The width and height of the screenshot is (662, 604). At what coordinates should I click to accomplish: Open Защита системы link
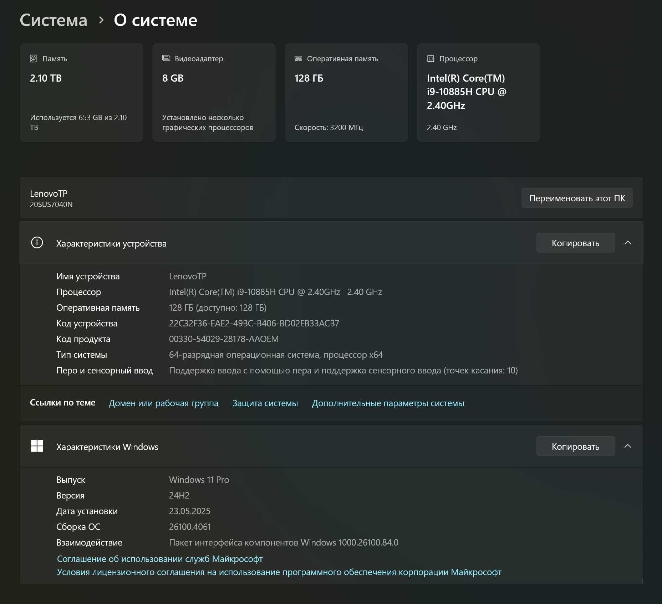coord(265,403)
